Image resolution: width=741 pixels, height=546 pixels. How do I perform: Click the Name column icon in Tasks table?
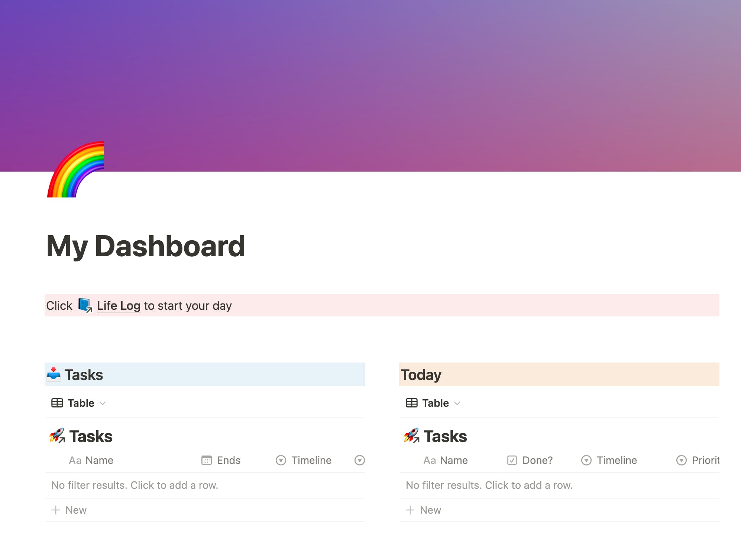75,460
